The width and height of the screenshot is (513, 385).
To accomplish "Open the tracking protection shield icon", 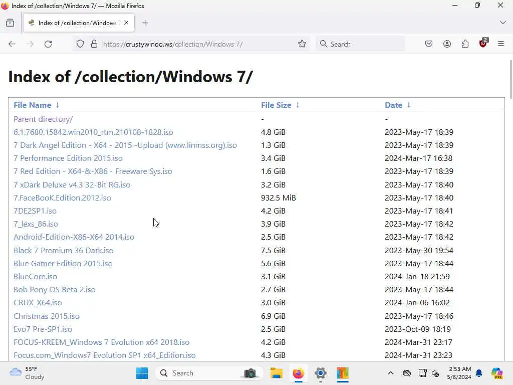I will [80, 44].
